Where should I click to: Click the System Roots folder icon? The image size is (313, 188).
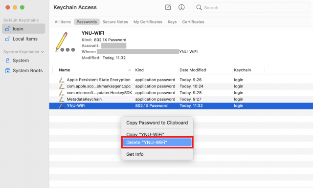pos(8,71)
